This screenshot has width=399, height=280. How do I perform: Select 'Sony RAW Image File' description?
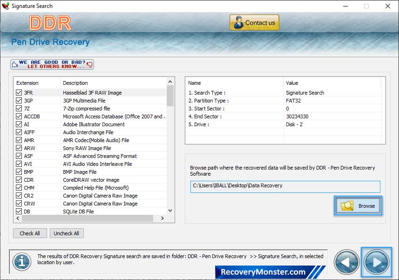tap(87, 148)
